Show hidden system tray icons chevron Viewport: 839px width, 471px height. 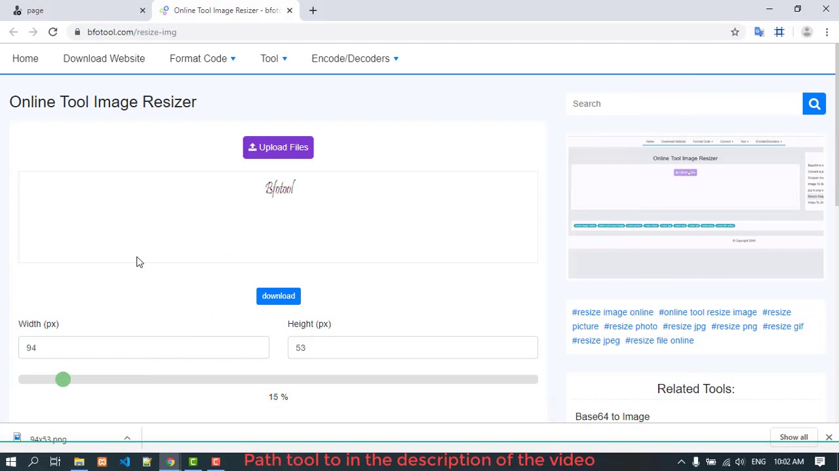(x=681, y=462)
